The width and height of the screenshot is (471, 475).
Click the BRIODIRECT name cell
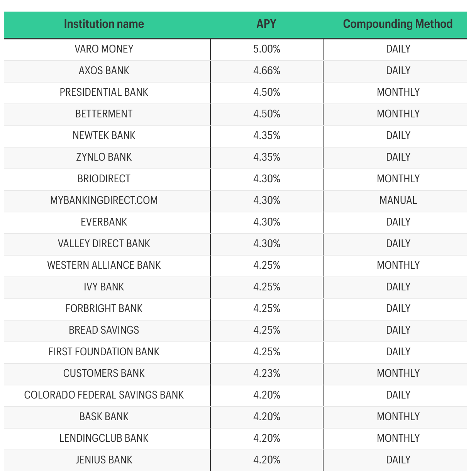click(x=104, y=179)
